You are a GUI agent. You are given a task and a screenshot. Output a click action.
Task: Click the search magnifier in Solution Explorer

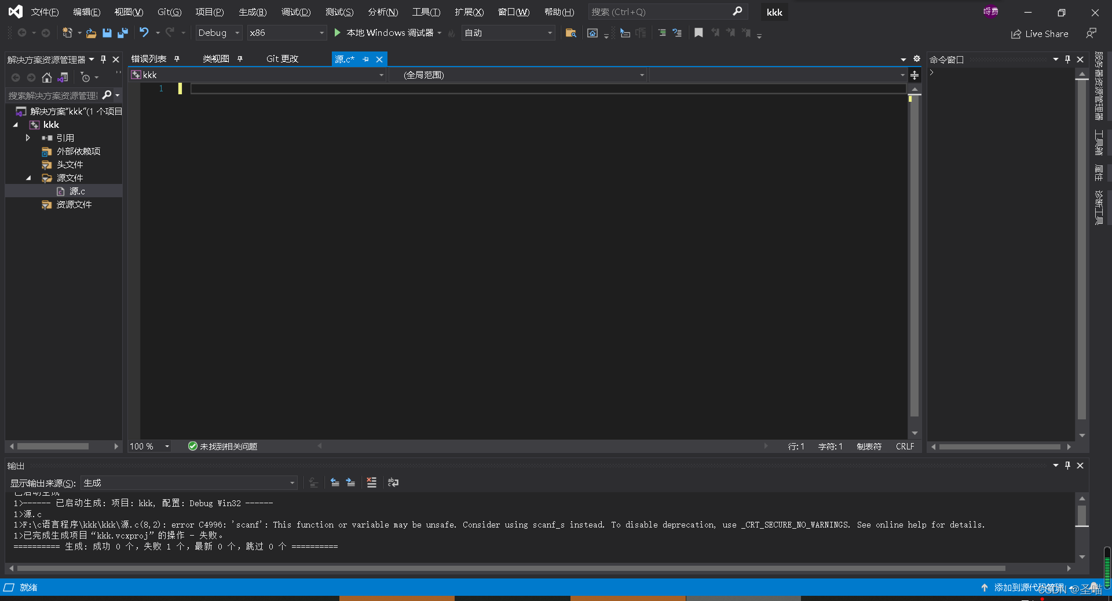pos(107,95)
